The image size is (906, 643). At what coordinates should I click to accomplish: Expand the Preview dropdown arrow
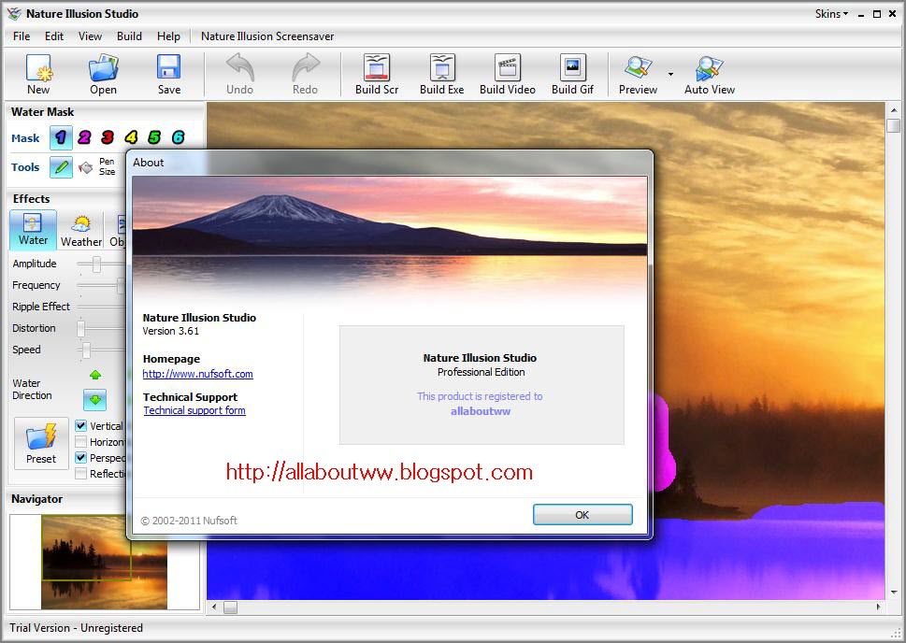click(x=670, y=74)
